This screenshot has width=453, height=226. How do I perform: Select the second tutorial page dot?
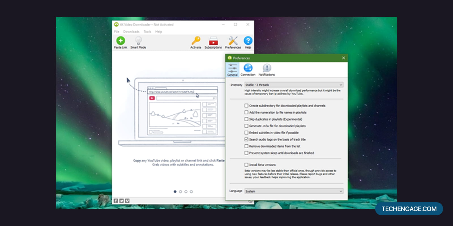[x=180, y=192]
